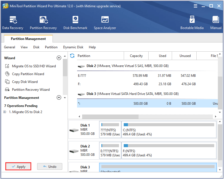
Task: Sort by the Capacity column header
Action: point(136,56)
